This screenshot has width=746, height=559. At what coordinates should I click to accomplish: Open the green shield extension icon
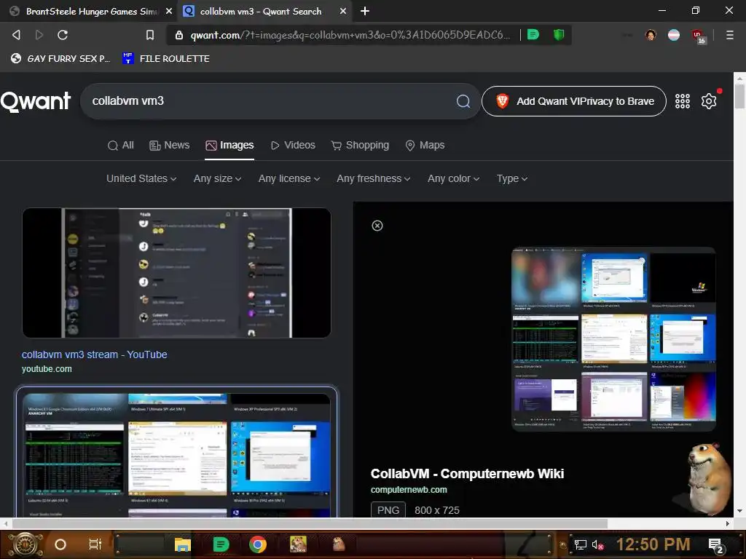pyautogui.click(x=559, y=35)
